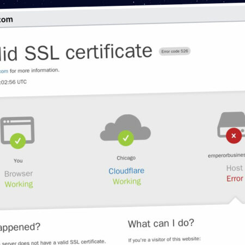Screen dimensions: 245x245
Task: Click the 'Working' status under Cloudflare
Action: 127,181
